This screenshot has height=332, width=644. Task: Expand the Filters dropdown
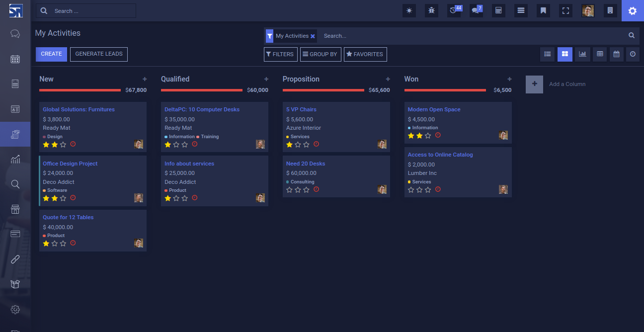point(280,54)
